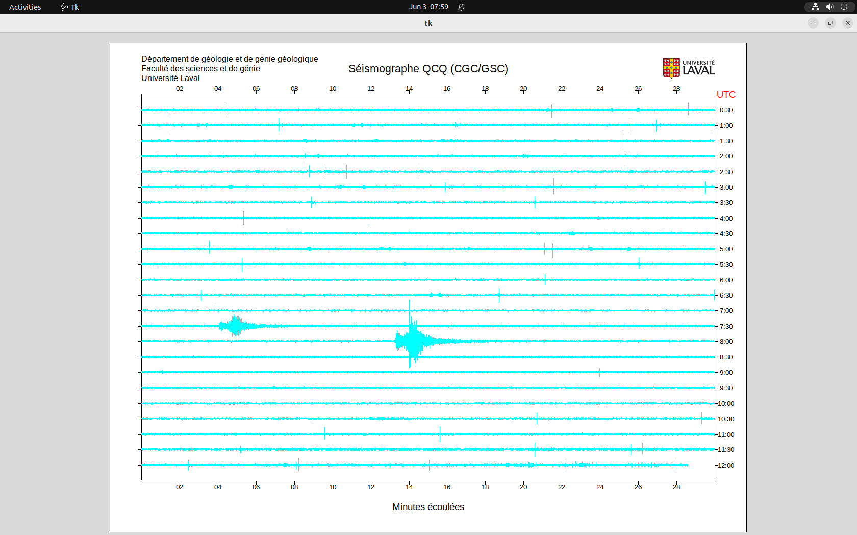The width and height of the screenshot is (857, 535).
Task: Close the tk window
Action: tap(848, 23)
